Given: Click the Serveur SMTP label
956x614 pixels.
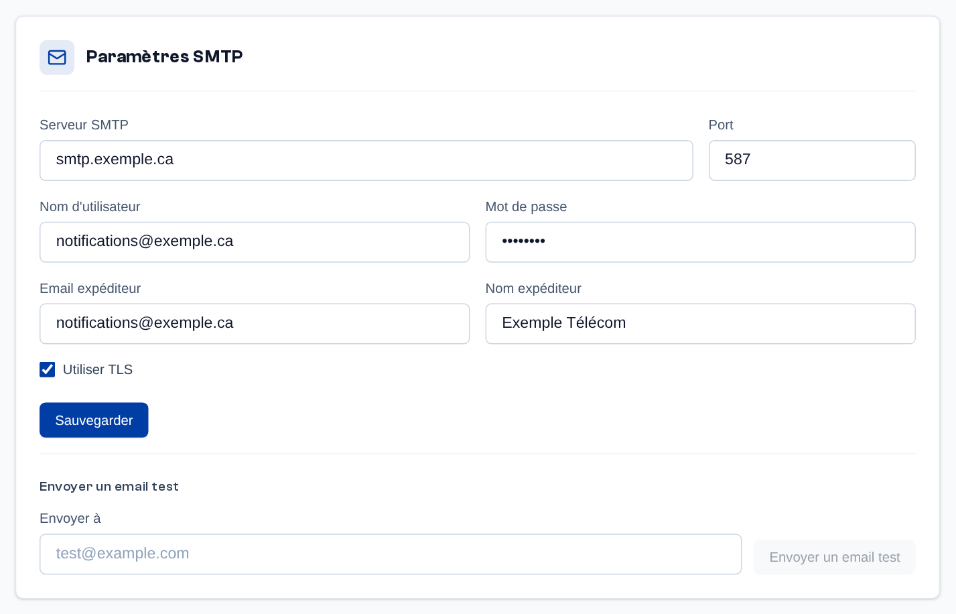Looking at the screenshot, I should pyautogui.click(x=84, y=125).
